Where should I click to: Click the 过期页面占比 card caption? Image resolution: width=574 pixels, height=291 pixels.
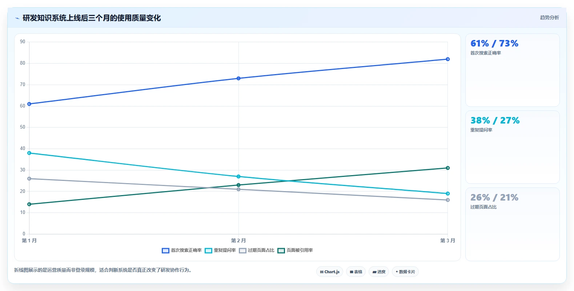click(483, 207)
